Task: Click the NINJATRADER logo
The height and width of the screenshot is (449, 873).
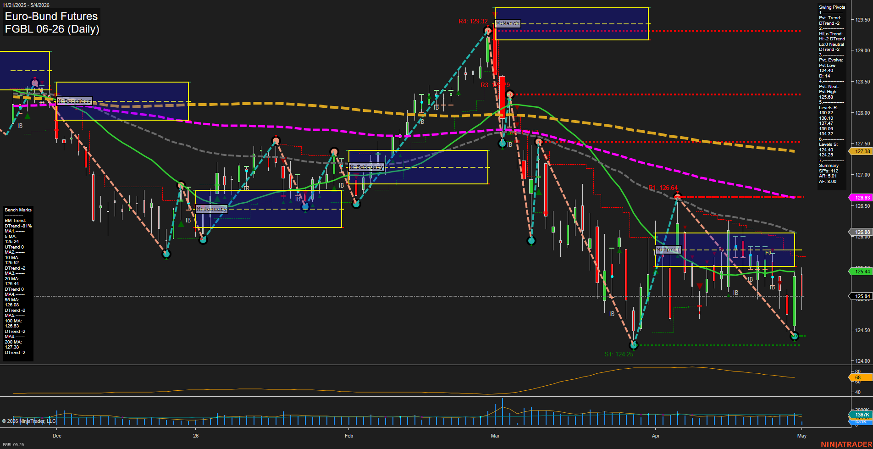Action: [846, 444]
